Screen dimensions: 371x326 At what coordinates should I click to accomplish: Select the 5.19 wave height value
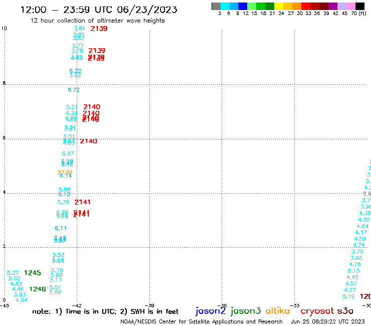[x=348, y=296]
